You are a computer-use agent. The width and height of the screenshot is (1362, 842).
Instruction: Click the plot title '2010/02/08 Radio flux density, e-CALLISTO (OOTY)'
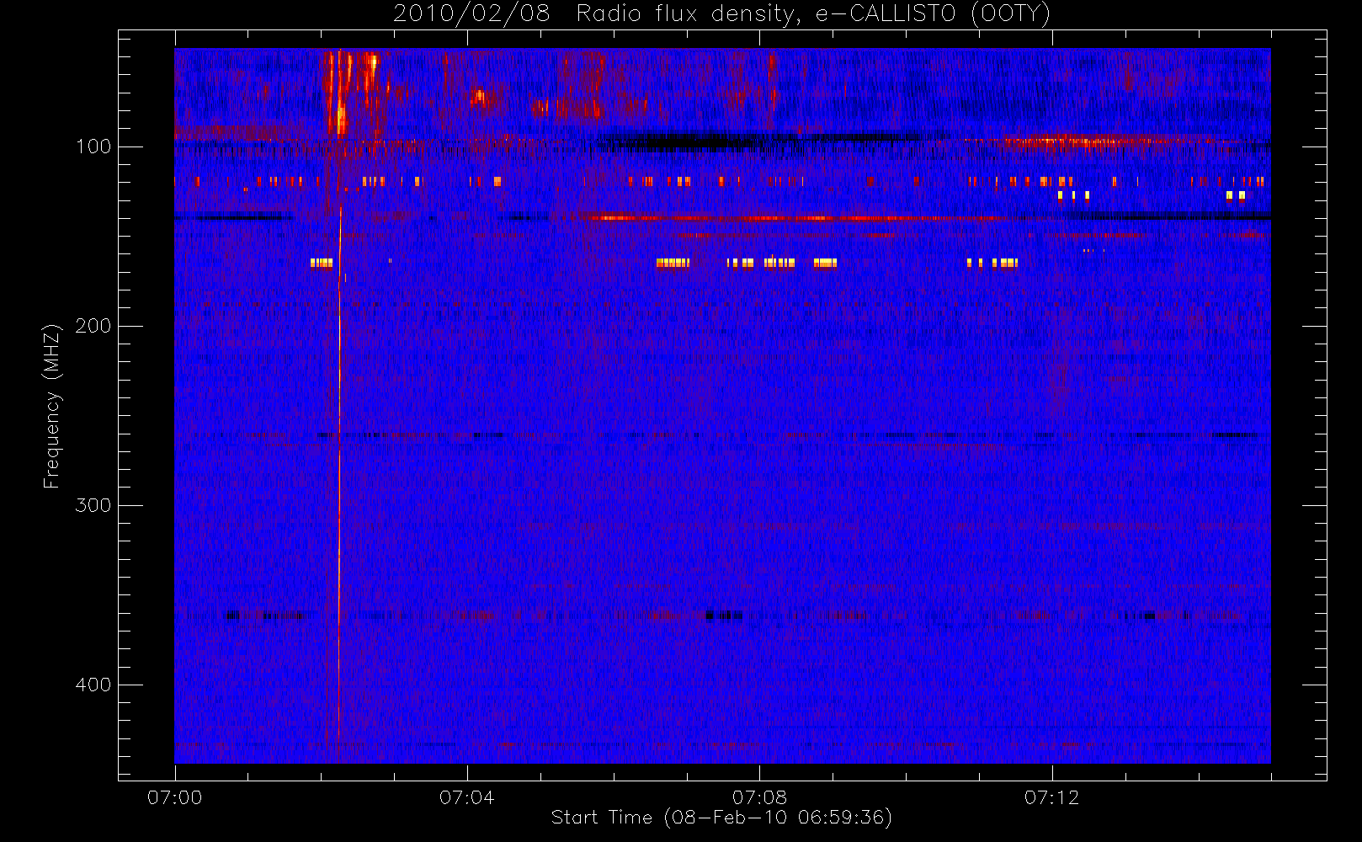click(721, 13)
